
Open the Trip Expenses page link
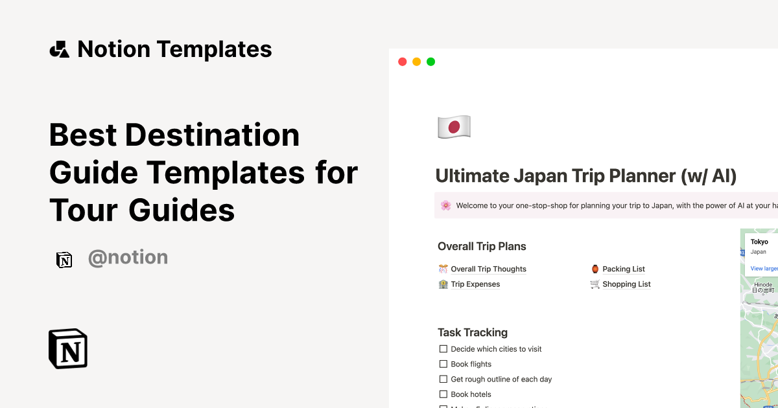pos(476,284)
